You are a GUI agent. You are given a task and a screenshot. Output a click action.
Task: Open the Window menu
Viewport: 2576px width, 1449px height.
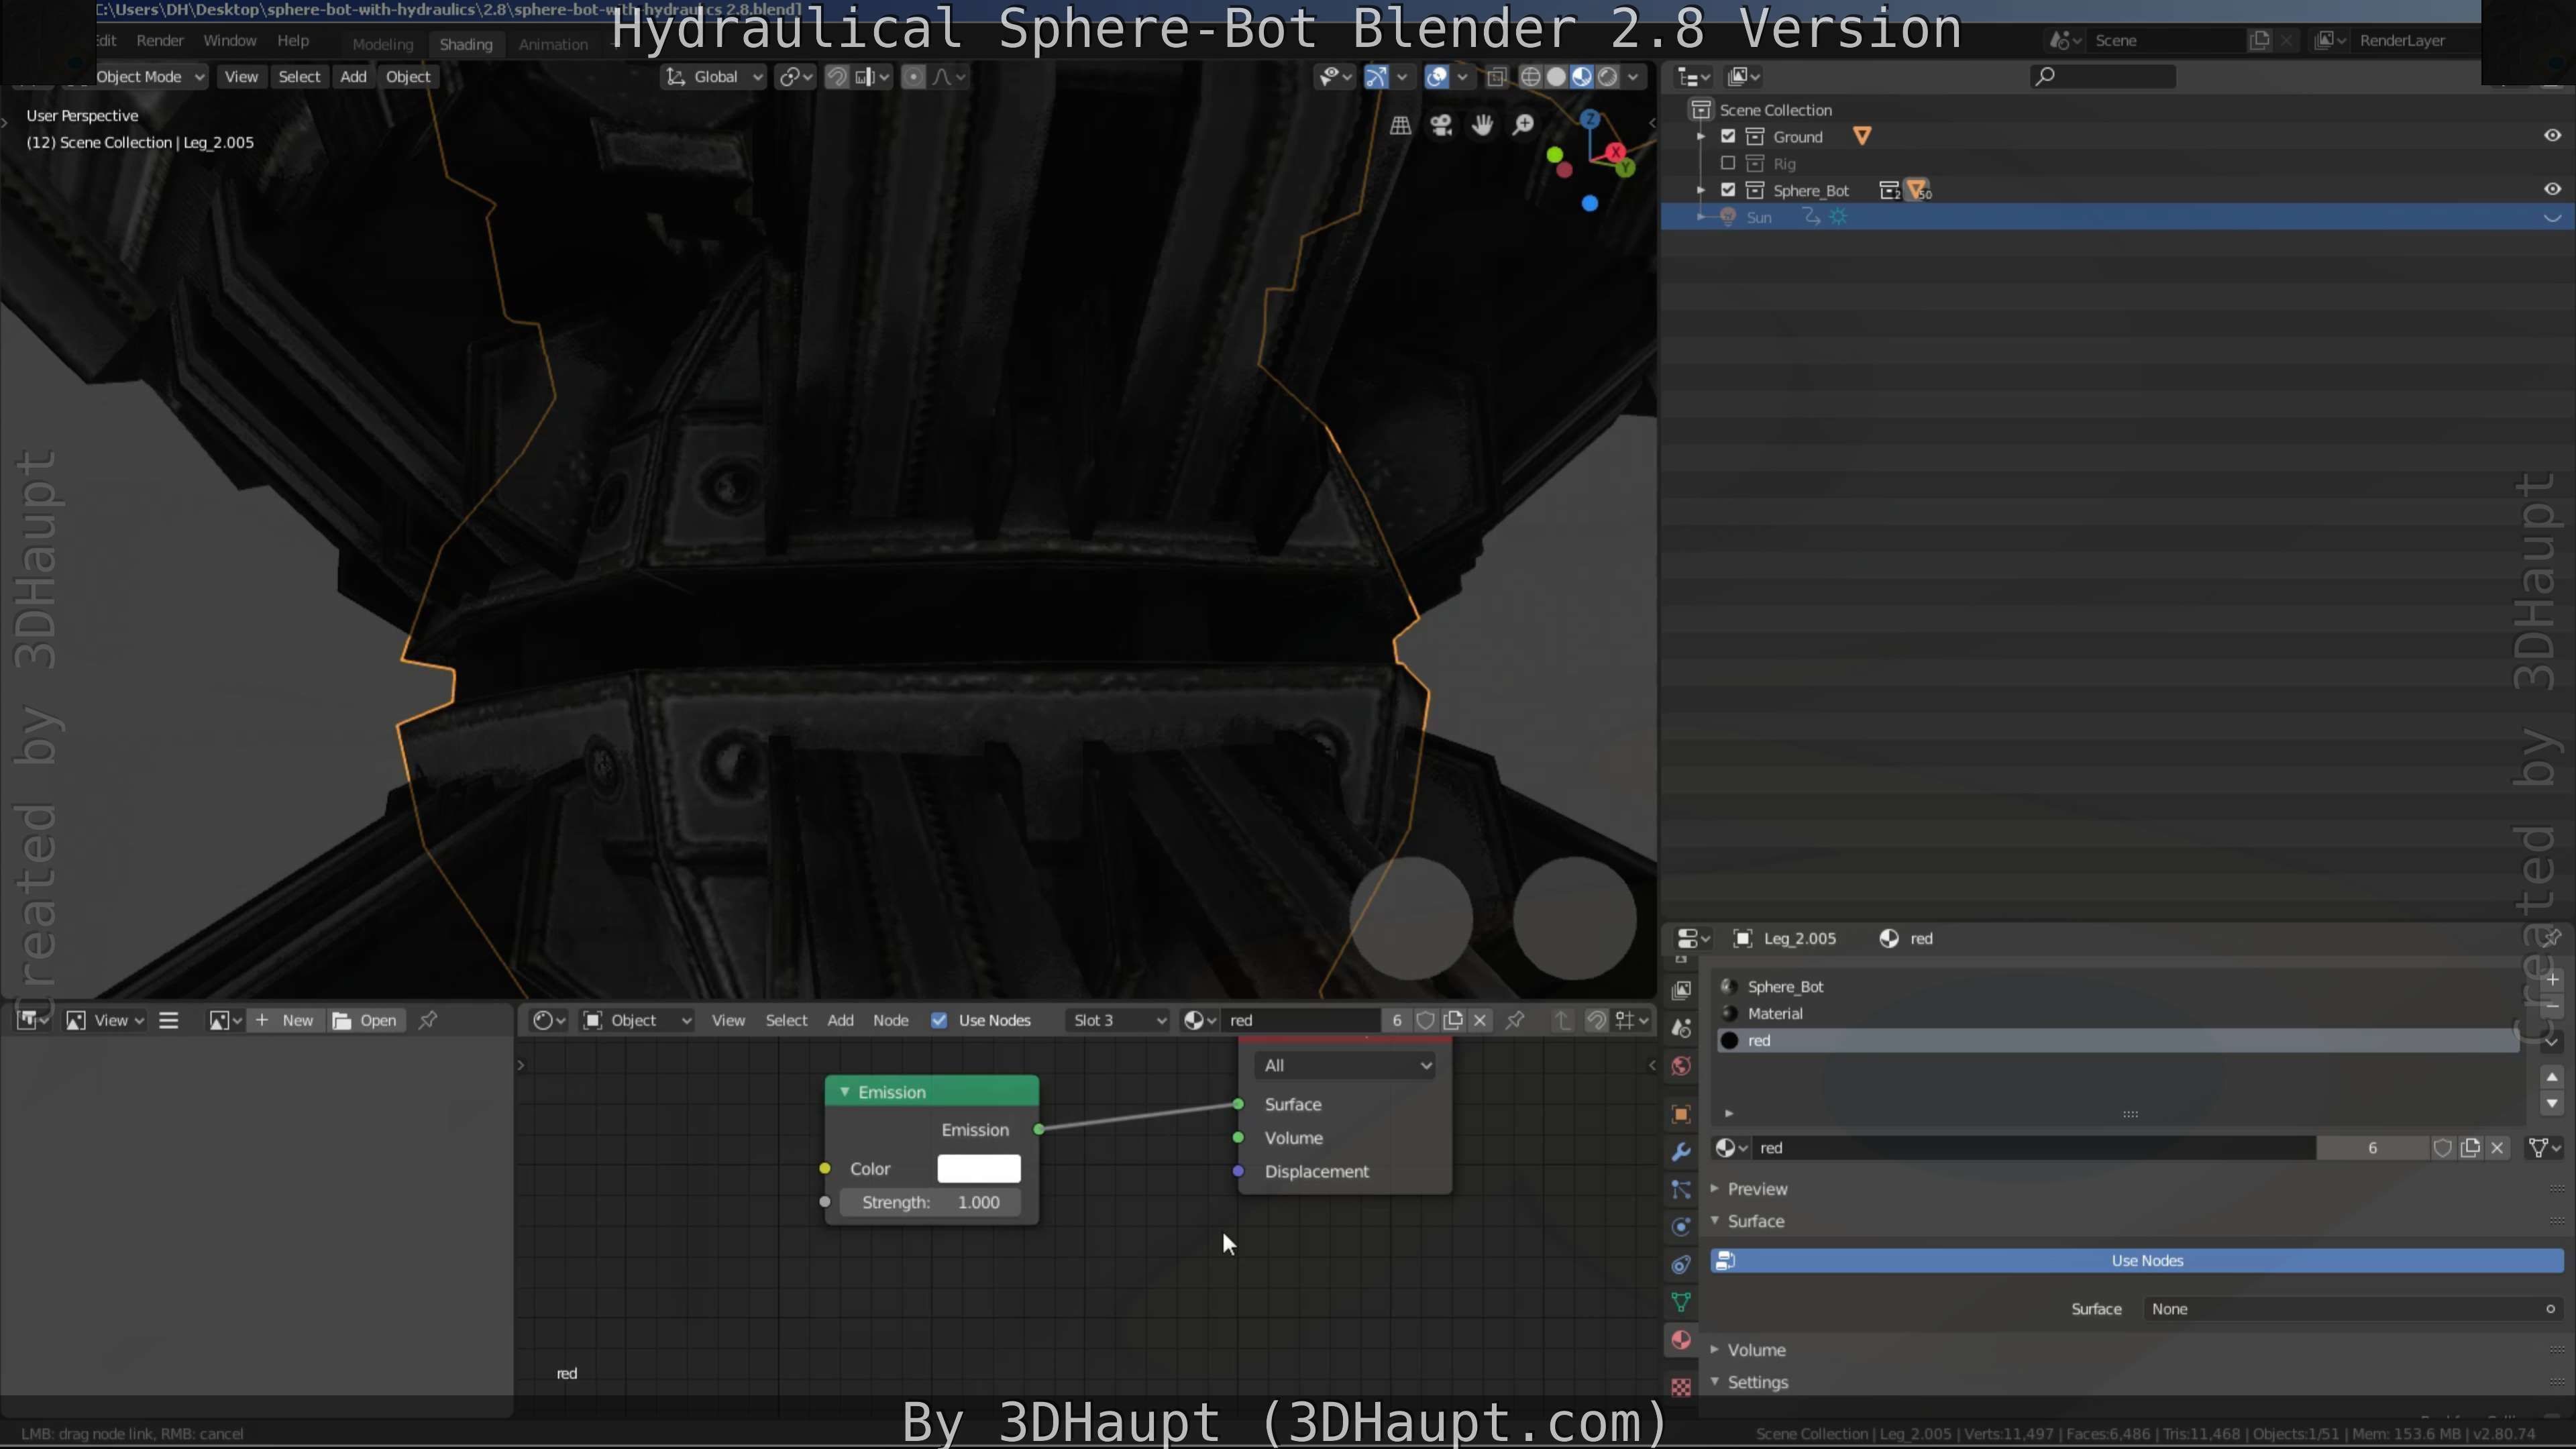pos(230,41)
